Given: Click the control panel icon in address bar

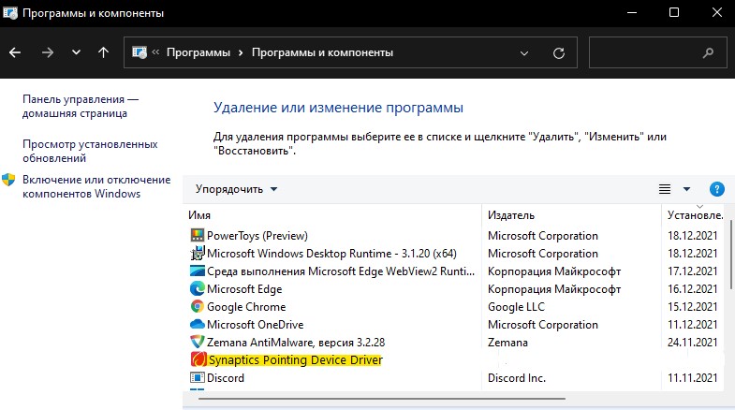Looking at the screenshot, I should 140,52.
